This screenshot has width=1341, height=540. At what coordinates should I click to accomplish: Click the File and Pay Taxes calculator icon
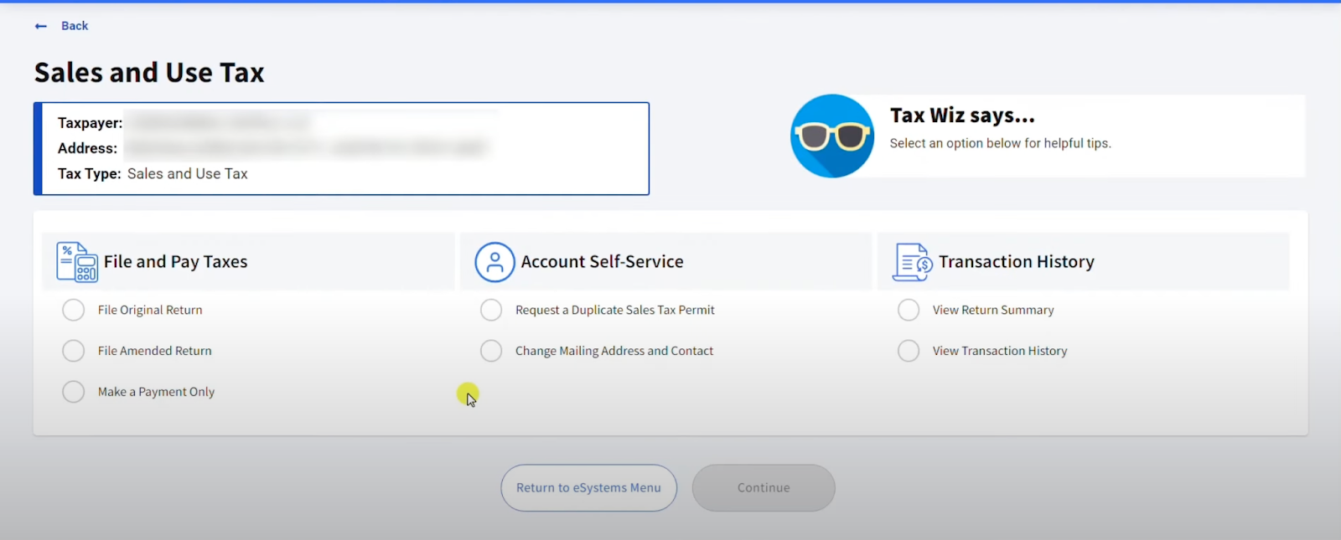pos(77,262)
